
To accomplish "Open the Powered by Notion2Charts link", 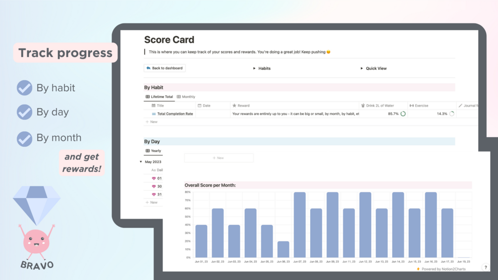I will click(x=441, y=269).
